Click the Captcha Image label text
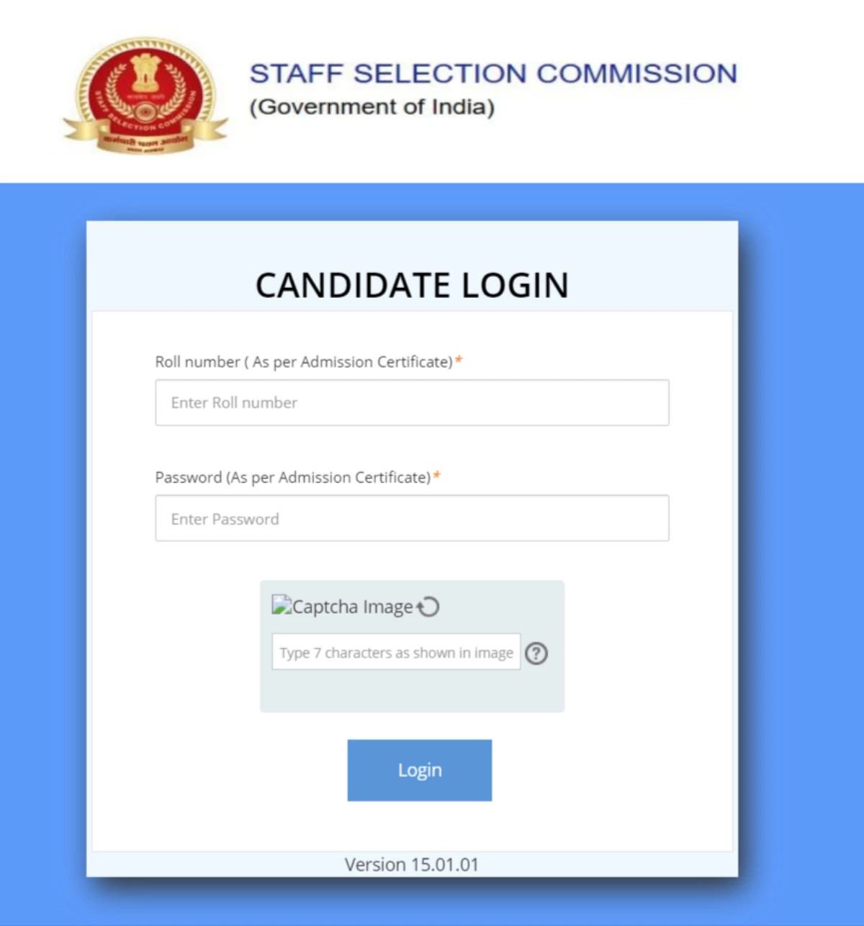 352,607
